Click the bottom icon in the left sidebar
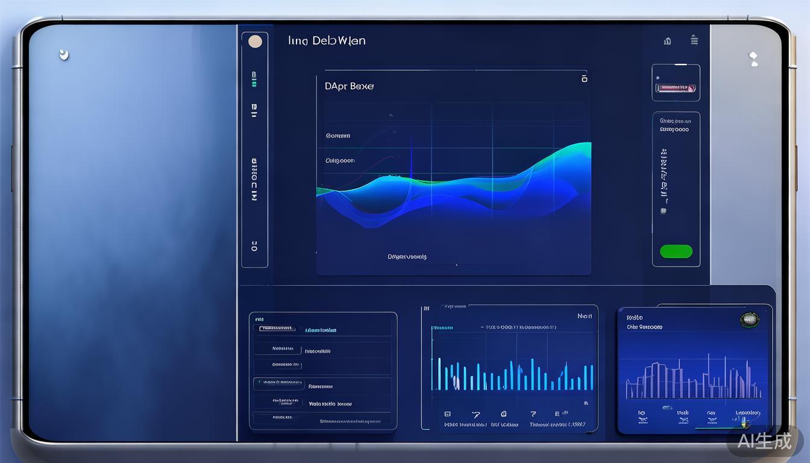This screenshot has width=810, height=463. click(254, 246)
